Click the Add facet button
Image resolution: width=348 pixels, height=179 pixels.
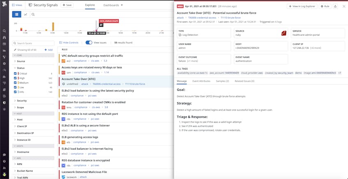[48, 50]
